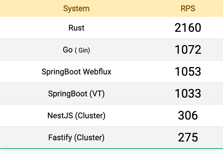Click the SpringBoot Webflux cell
Screen dimensions: 223x159
pos(76,72)
